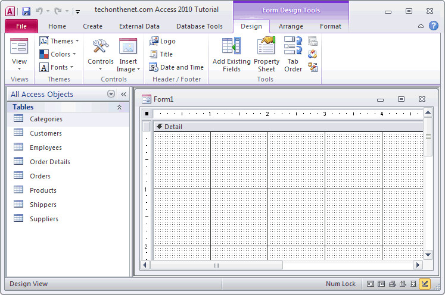This screenshot has width=445, height=295.
Task: Collapse the Tables group
Action: click(x=120, y=107)
